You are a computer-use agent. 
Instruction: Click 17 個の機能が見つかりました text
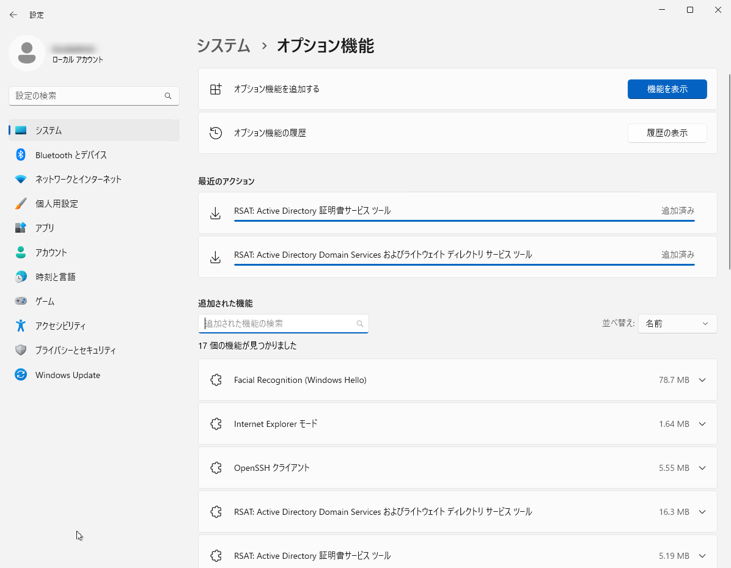coord(247,346)
